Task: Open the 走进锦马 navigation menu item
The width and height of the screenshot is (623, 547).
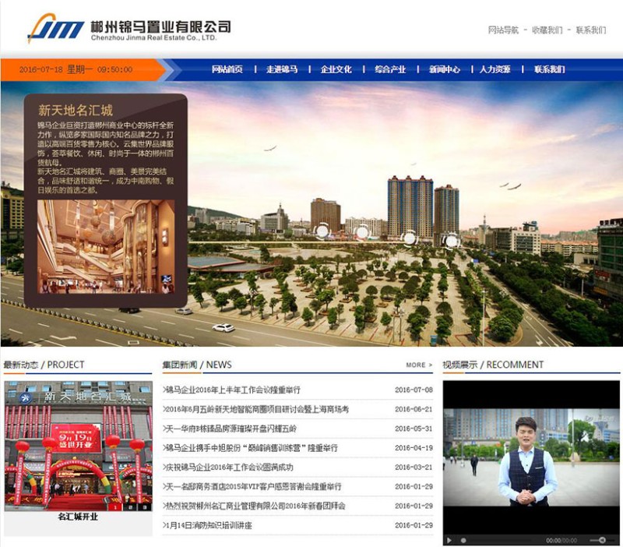Action: pyautogui.click(x=281, y=69)
